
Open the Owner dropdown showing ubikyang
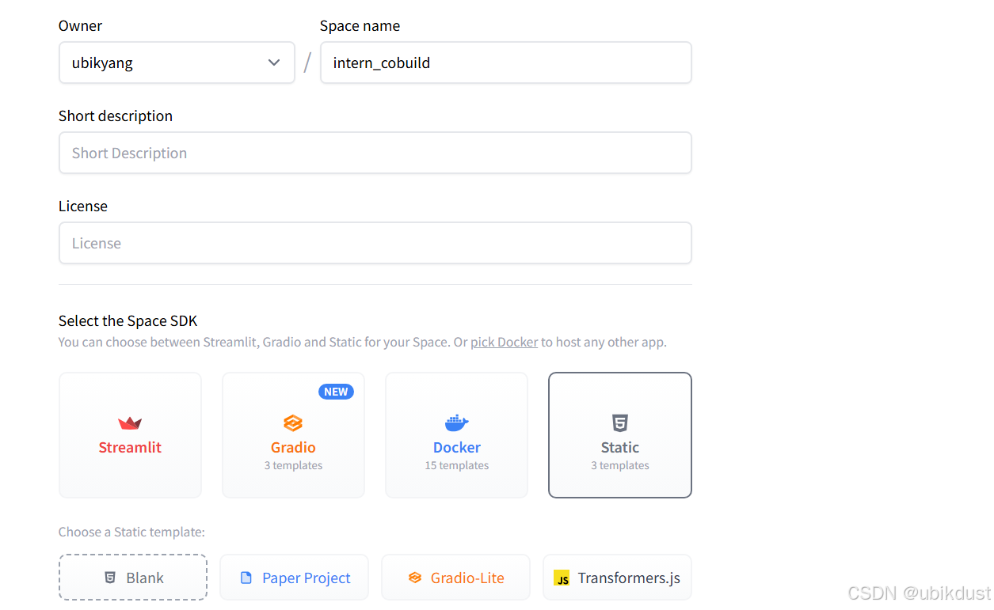click(177, 63)
